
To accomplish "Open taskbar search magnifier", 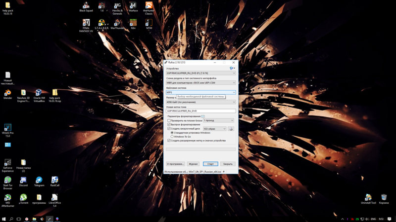I will click(11, 219).
